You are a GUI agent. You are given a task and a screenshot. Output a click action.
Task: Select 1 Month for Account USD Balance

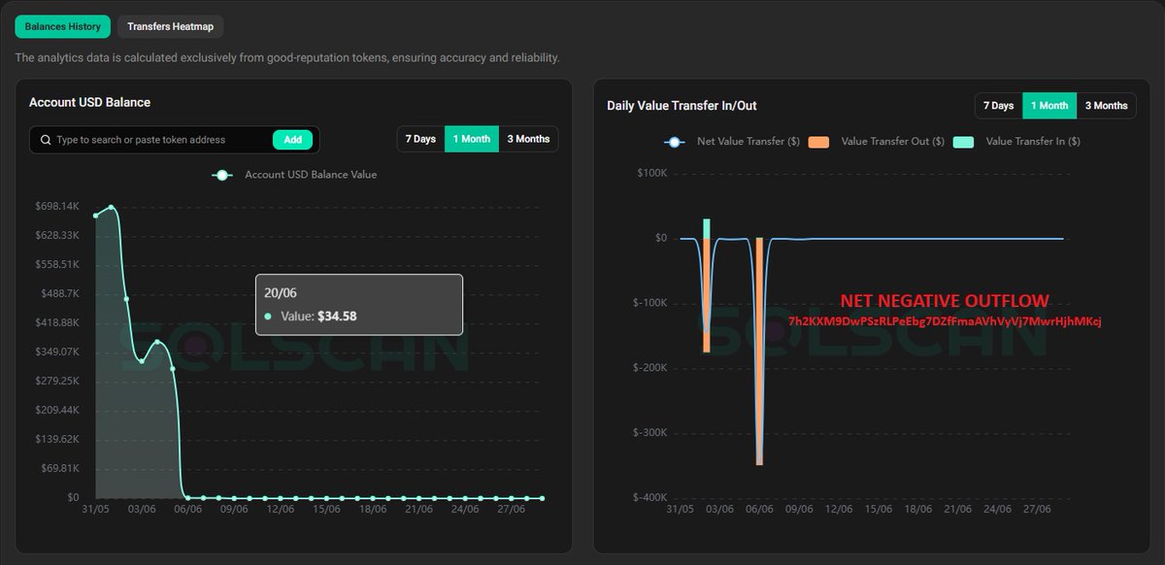pyautogui.click(x=472, y=139)
